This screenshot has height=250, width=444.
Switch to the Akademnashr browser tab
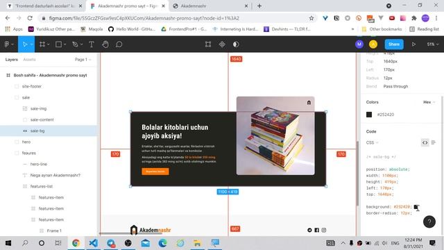(x=211, y=6)
